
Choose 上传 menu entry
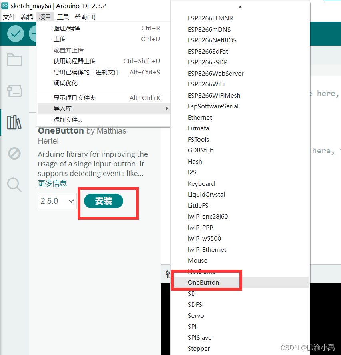pyautogui.click(x=104, y=39)
